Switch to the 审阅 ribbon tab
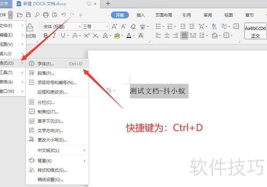Image resolution: width=267 pixels, height=187 pixels. [208, 15]
